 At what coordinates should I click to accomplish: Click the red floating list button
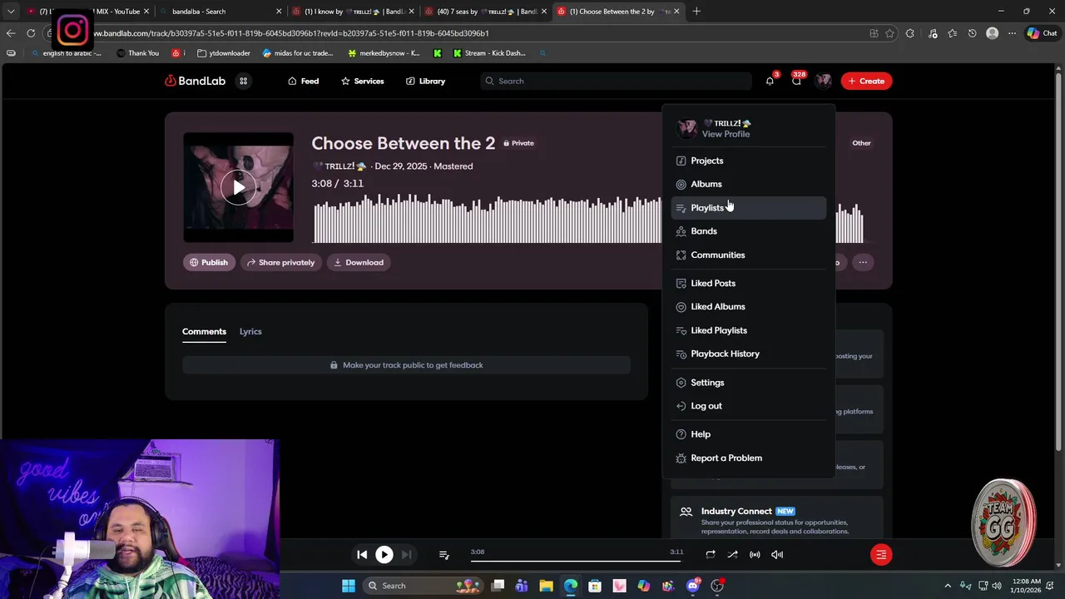click(x=881, y=554)
